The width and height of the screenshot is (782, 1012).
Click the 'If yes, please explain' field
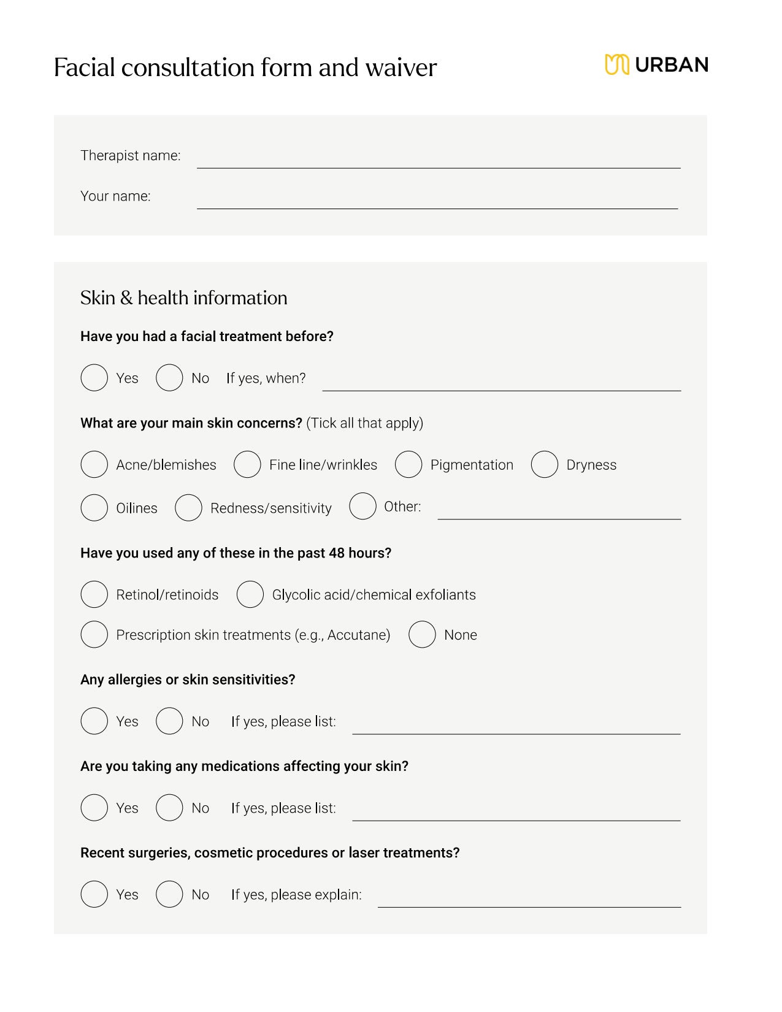(x=529, y=897)
